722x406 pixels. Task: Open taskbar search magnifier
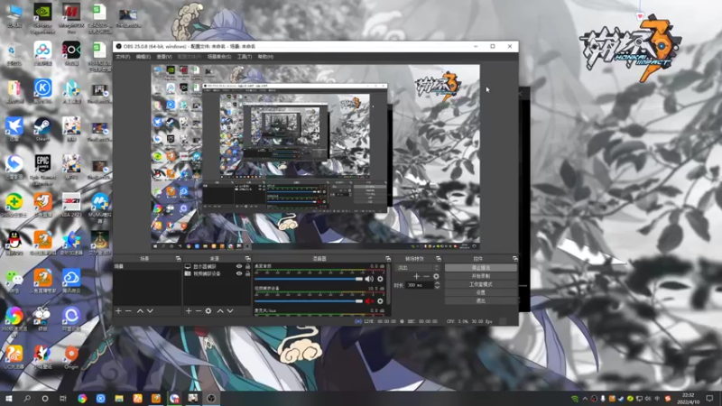pyautogui.click(x=27, y=398)
